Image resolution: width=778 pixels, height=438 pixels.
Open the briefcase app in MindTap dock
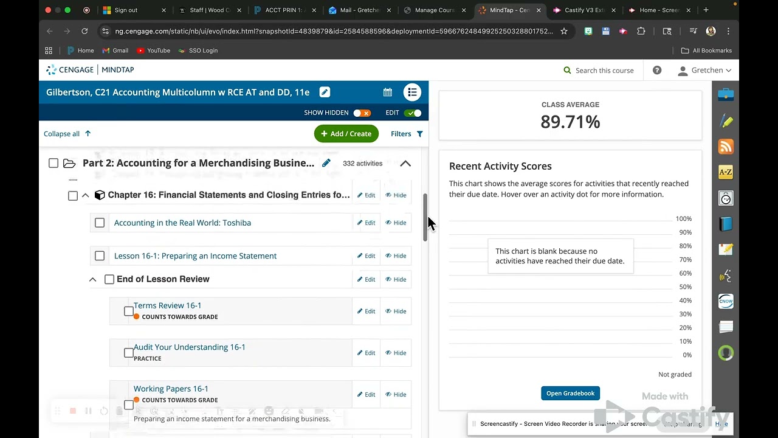click(726, 94)
